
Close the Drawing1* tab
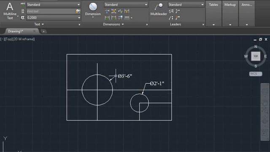[x=35, y=31]
